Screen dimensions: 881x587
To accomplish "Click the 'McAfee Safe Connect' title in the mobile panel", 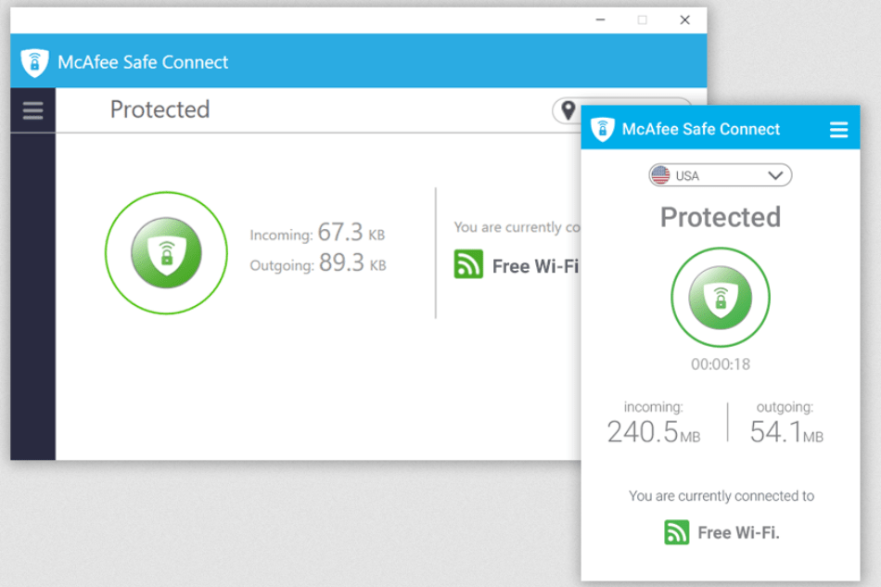I will (701, 129).
